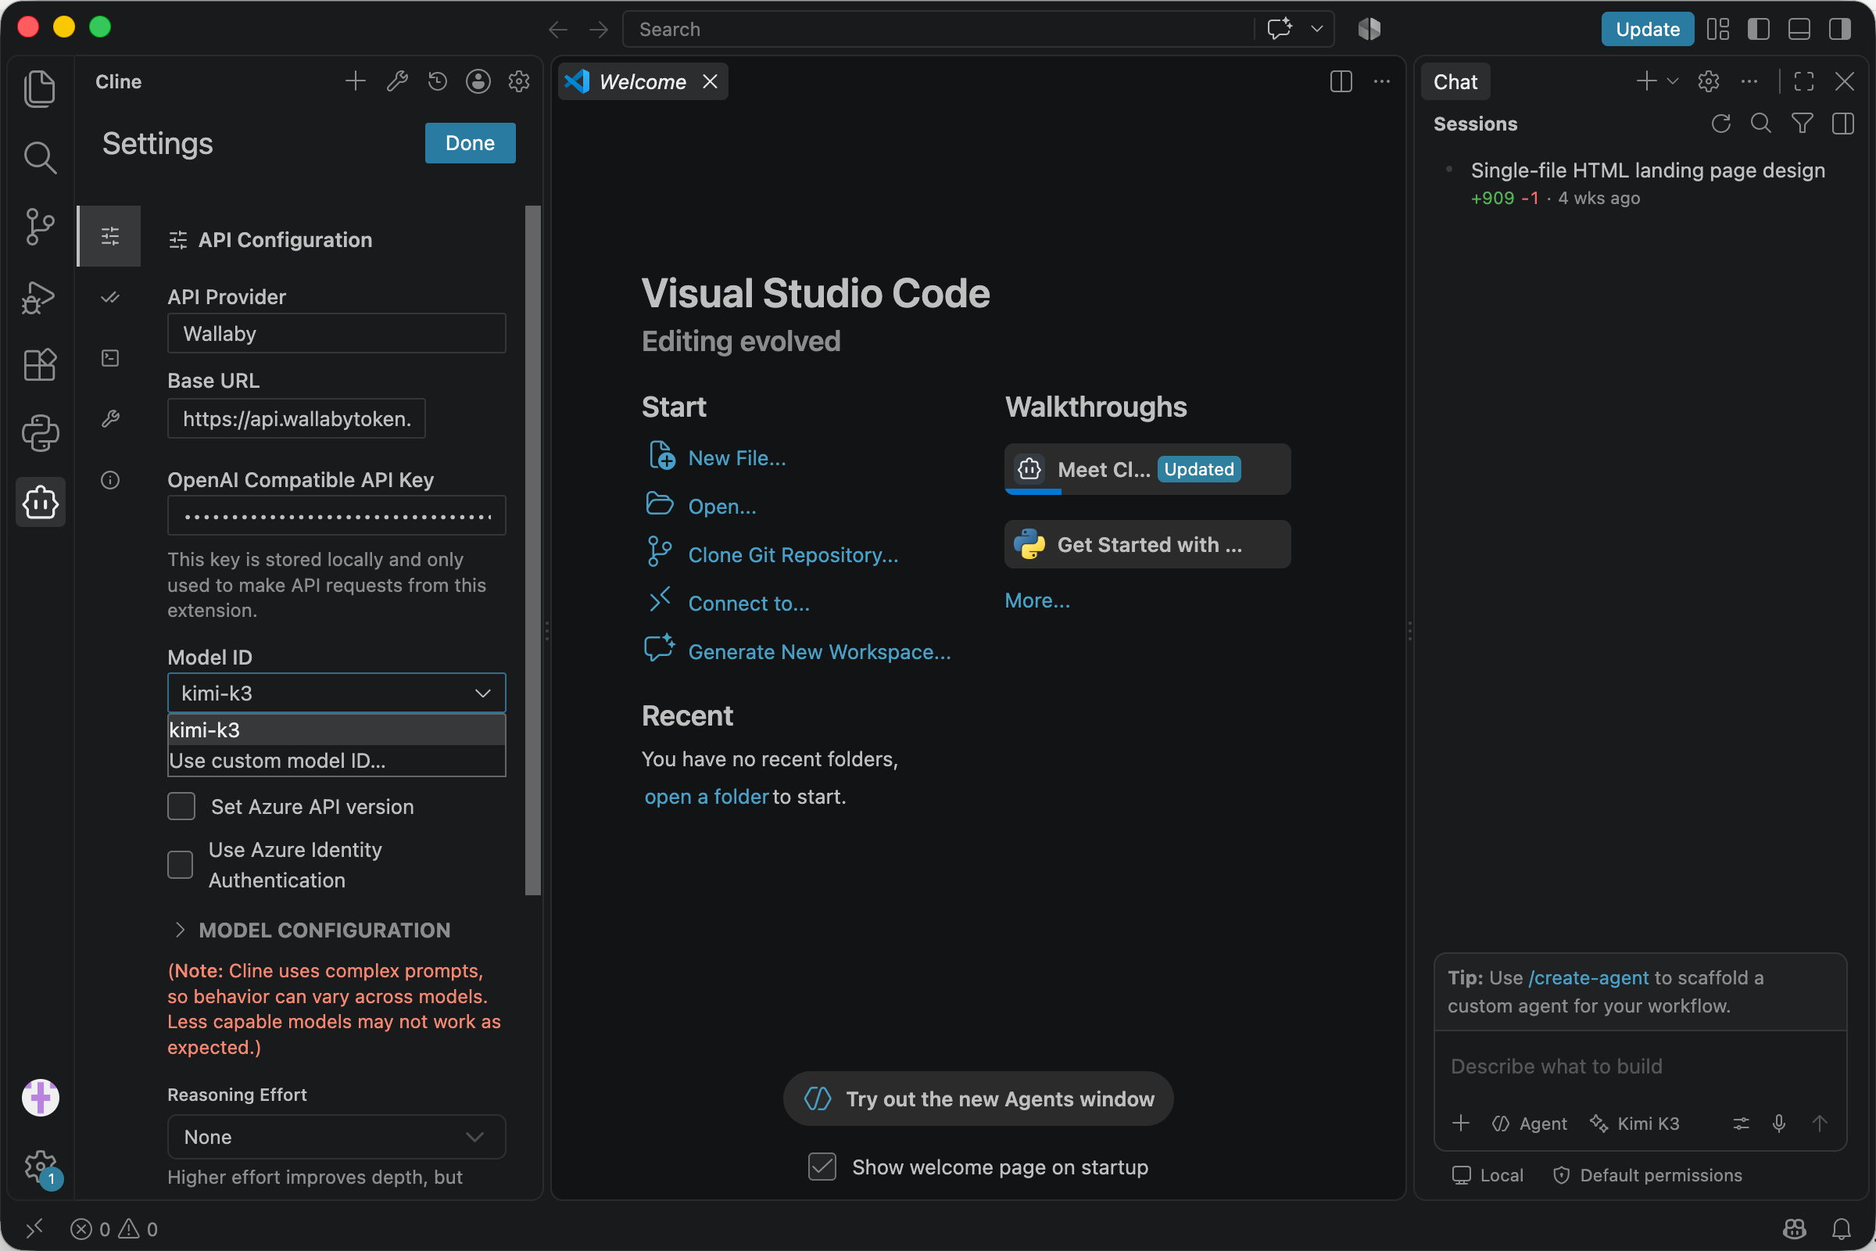
Task: Open the Kimi K3 model picker in chat
Action: pos(1635,1124)
